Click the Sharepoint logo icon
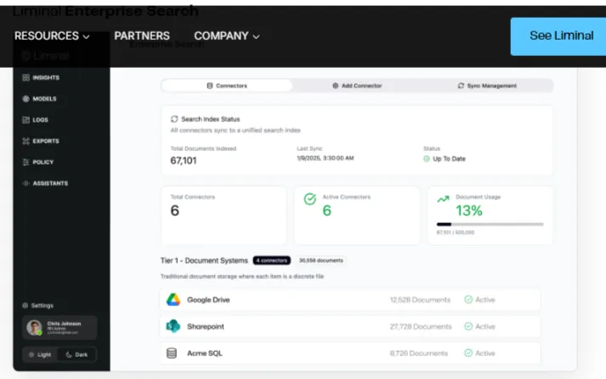Viewport: 606px width, 379px height. [173, 326]
